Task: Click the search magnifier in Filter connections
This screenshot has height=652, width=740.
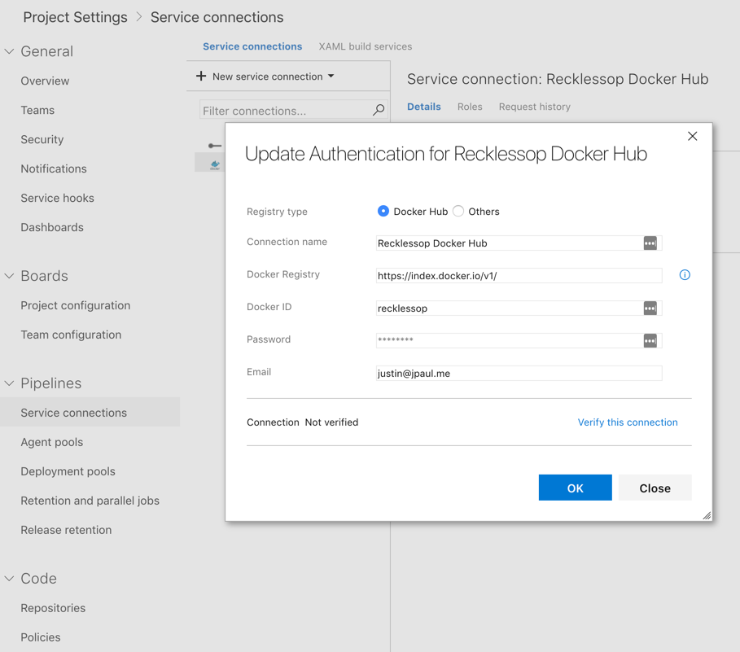Action: [378, 111]
